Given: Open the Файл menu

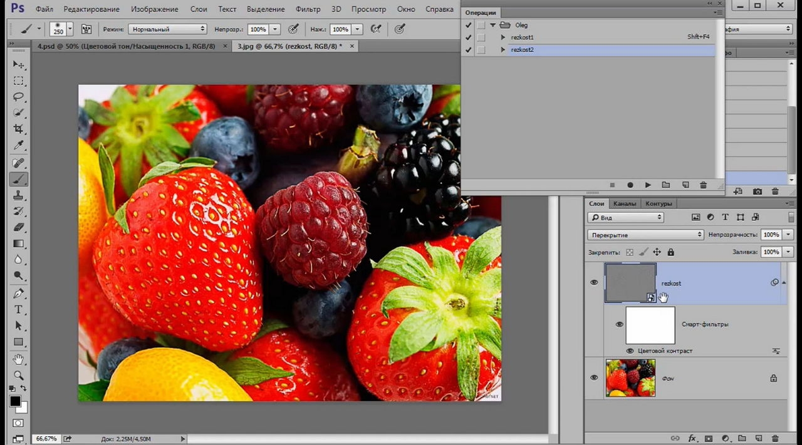Looking at the screenshot, I should (x=44, y=9).
